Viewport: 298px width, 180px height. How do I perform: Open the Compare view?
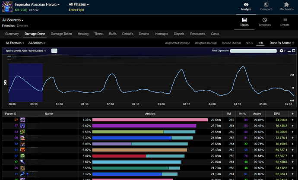[267, 5]
